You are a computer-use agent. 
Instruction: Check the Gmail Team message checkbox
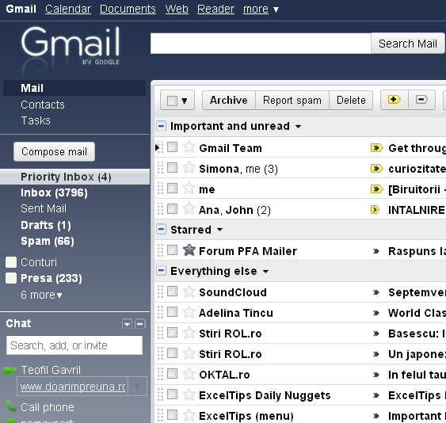[x=172, y=147]
